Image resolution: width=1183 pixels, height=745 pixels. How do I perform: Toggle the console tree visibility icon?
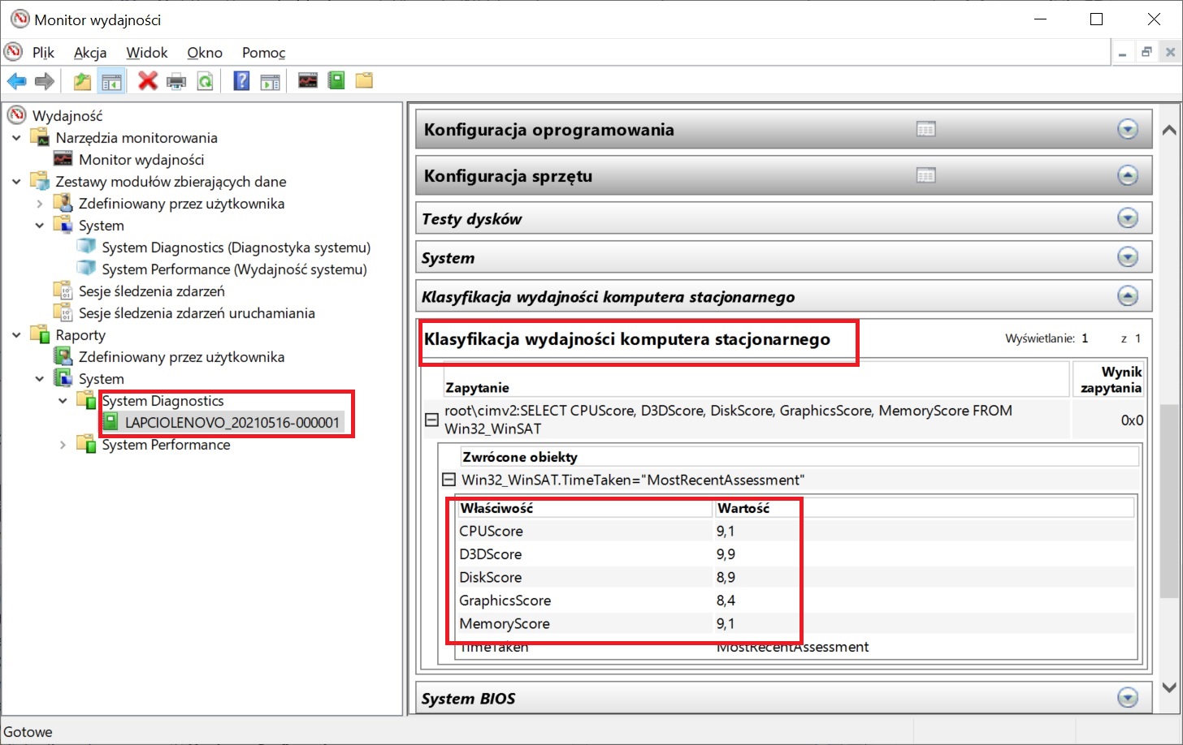pyautogui.click(x=111, y=80)
